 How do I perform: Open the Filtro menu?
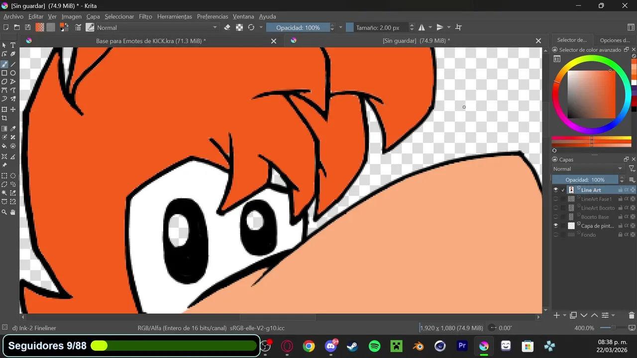point(145,16)
